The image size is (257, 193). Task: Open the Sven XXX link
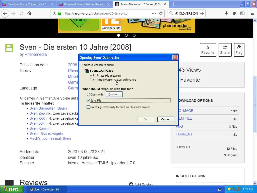[37, 119]
